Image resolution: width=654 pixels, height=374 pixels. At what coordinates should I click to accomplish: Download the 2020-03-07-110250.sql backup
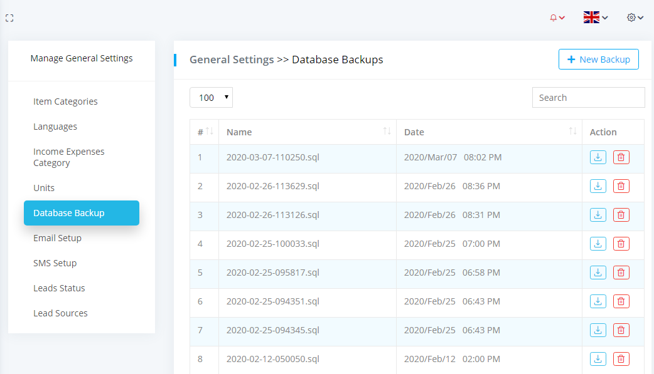point(598,157)
